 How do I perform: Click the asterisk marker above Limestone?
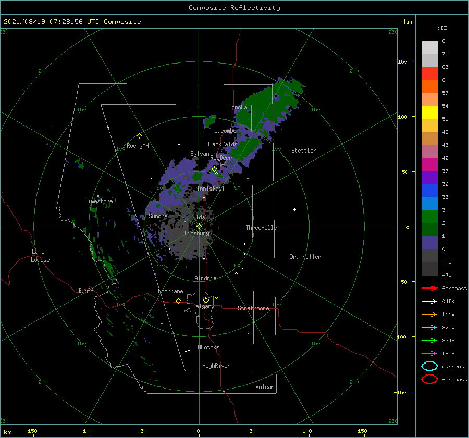(98, 196)
